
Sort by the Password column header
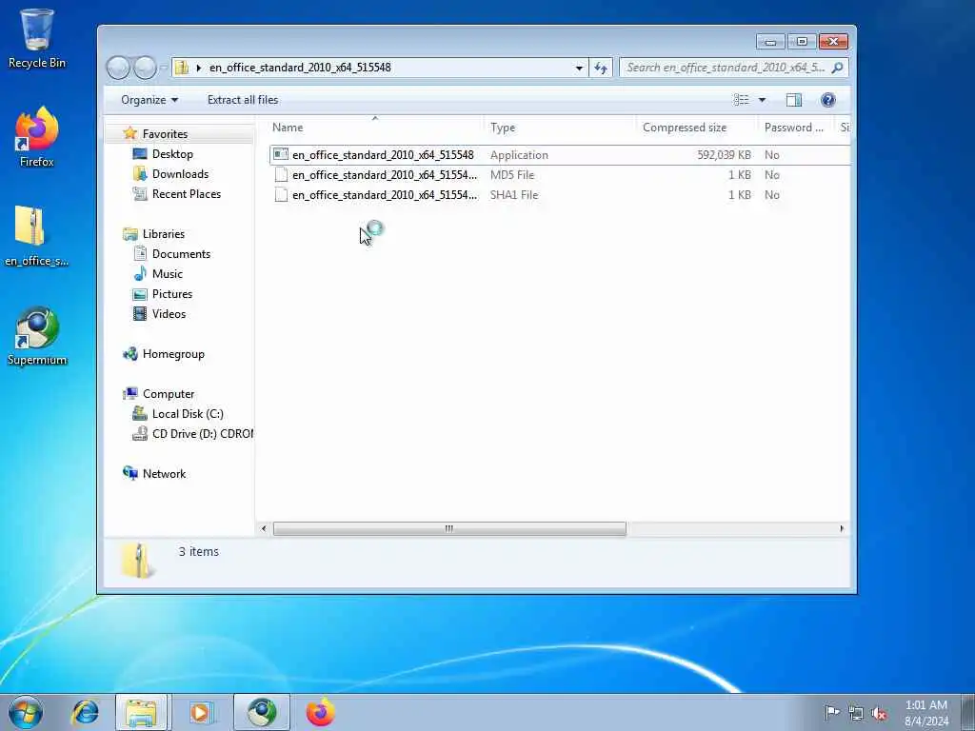796,128
